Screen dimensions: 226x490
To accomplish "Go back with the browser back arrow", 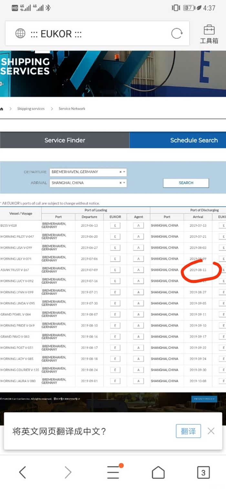I will click(x=22, y=472).
